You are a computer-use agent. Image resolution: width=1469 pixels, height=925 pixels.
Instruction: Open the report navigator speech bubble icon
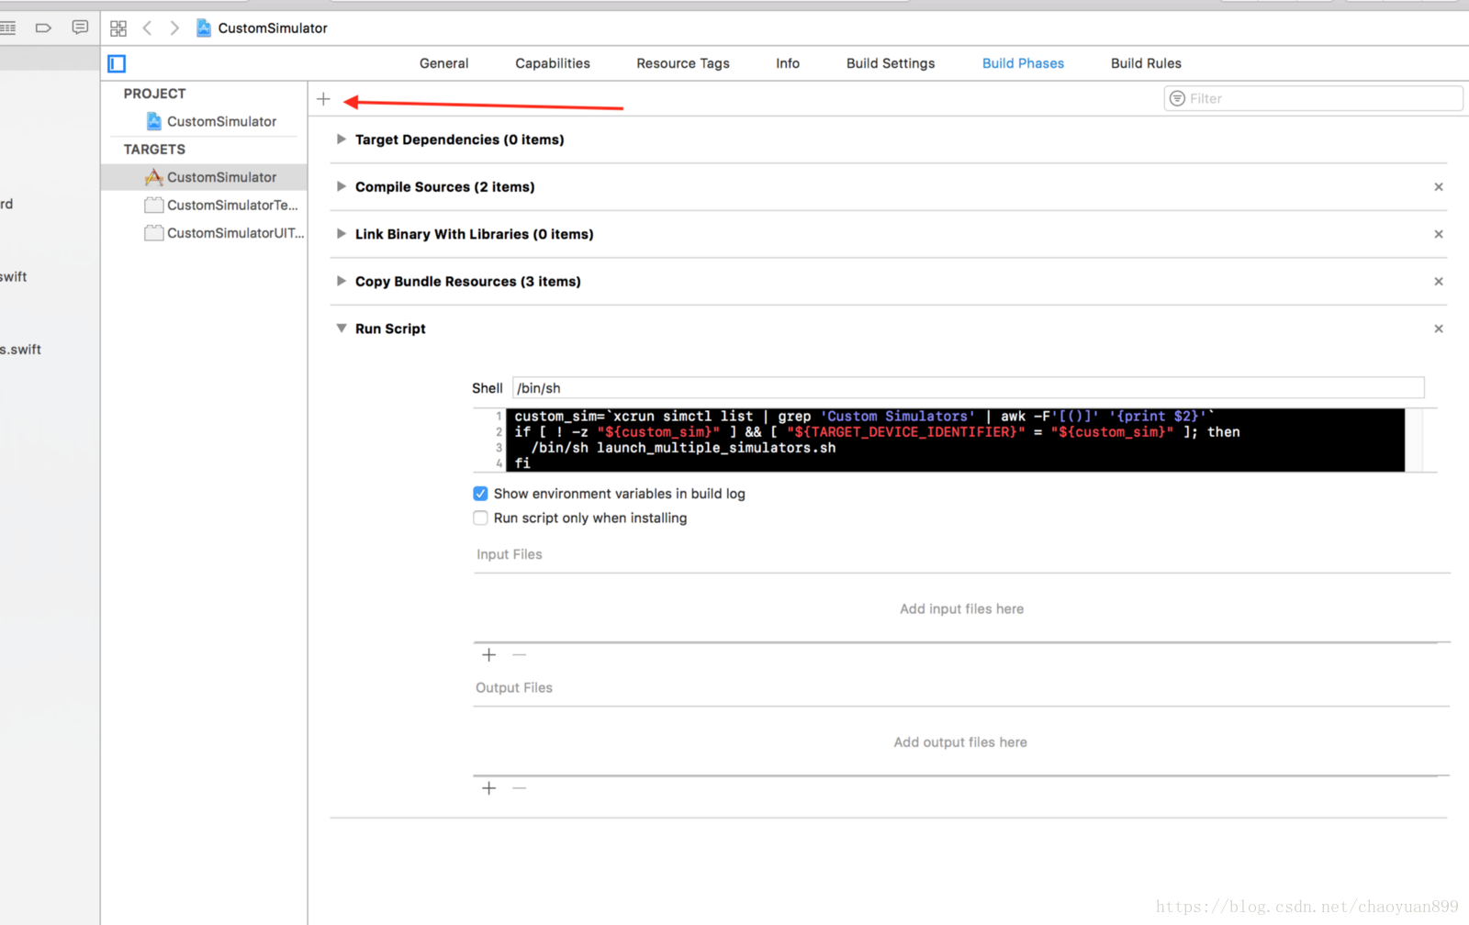81,28
